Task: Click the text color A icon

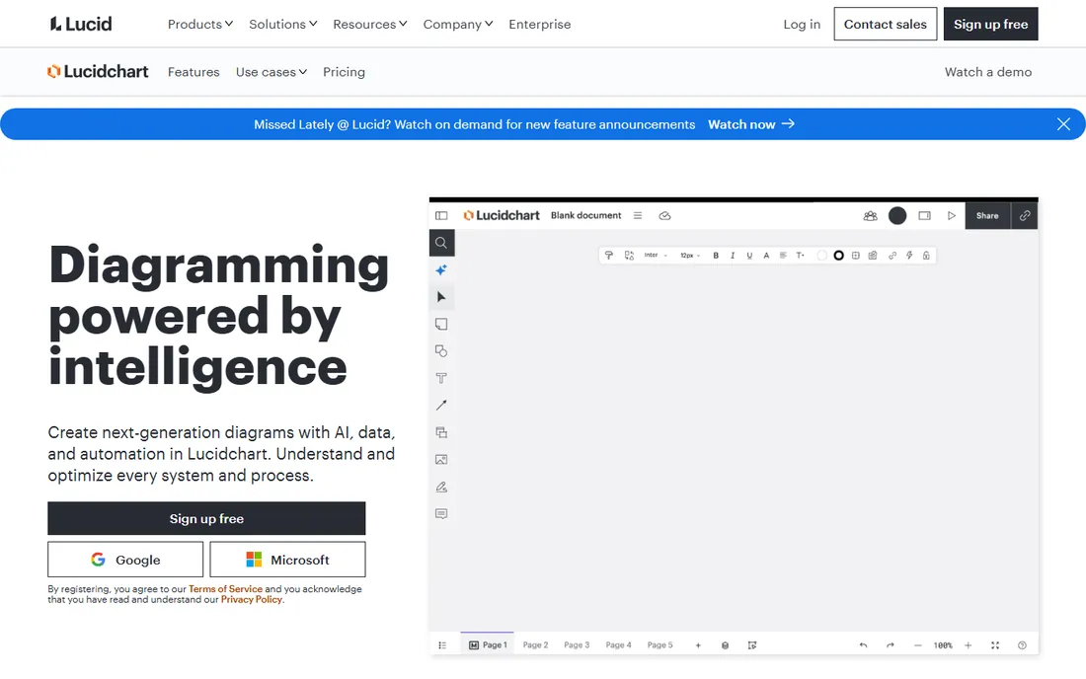Action: click(766, 256)
